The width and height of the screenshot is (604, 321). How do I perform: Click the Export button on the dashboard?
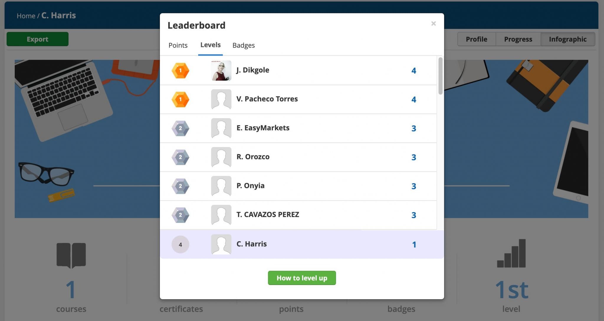click(37, 39)
